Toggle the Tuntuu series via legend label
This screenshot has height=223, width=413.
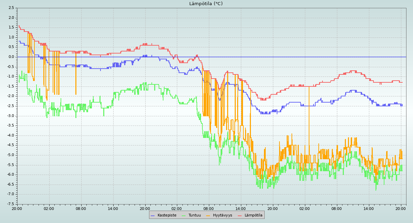coord(195,215)
